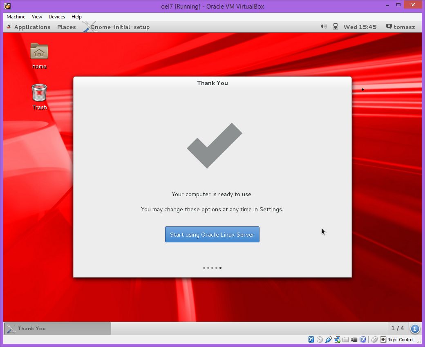Click the Right Control host key label

[400, 340]
